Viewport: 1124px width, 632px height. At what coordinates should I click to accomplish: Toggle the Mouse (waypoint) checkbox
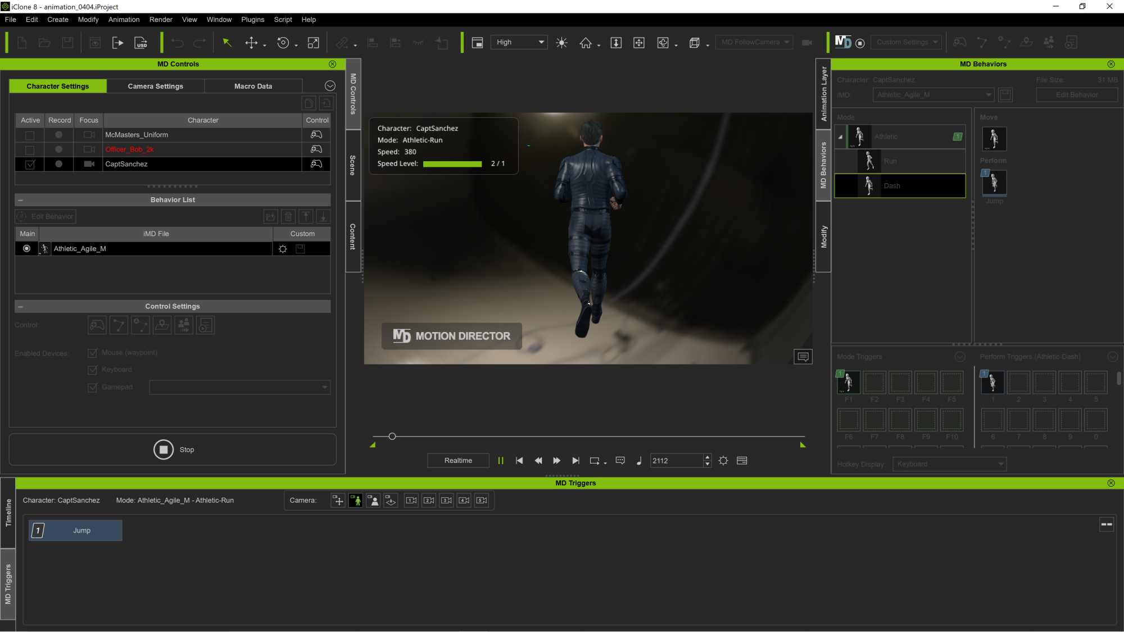pos(93,353)
